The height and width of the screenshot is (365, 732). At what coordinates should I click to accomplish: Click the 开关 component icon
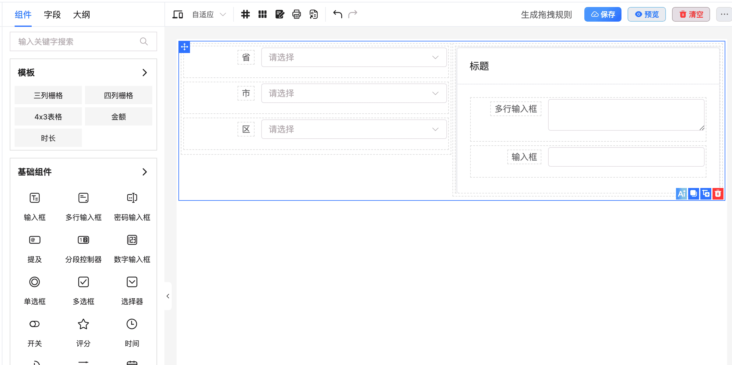pos(35,324)
